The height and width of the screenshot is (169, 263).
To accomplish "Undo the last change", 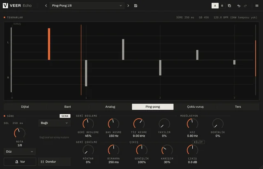I will click(x=239, y=6).
